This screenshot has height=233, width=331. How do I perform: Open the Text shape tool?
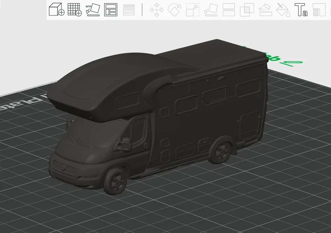(301, 10)
